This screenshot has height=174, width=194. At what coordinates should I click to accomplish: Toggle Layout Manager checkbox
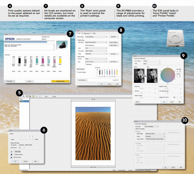pyautogui.click(x=78, y=72)
